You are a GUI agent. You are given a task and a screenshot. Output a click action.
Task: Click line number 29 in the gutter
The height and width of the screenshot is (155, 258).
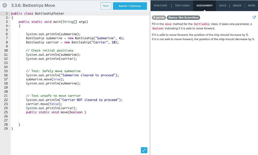6,129
